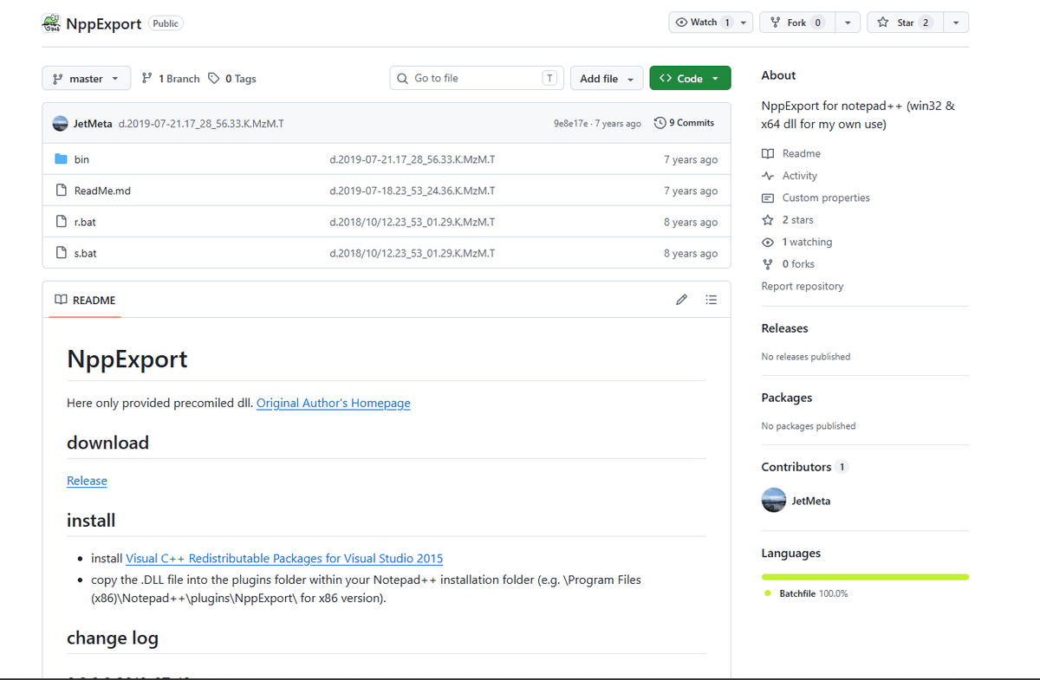Open the Activity link in About
Image resolution: width=1040 pixels, height=680 pixels.
pos(800,176)
